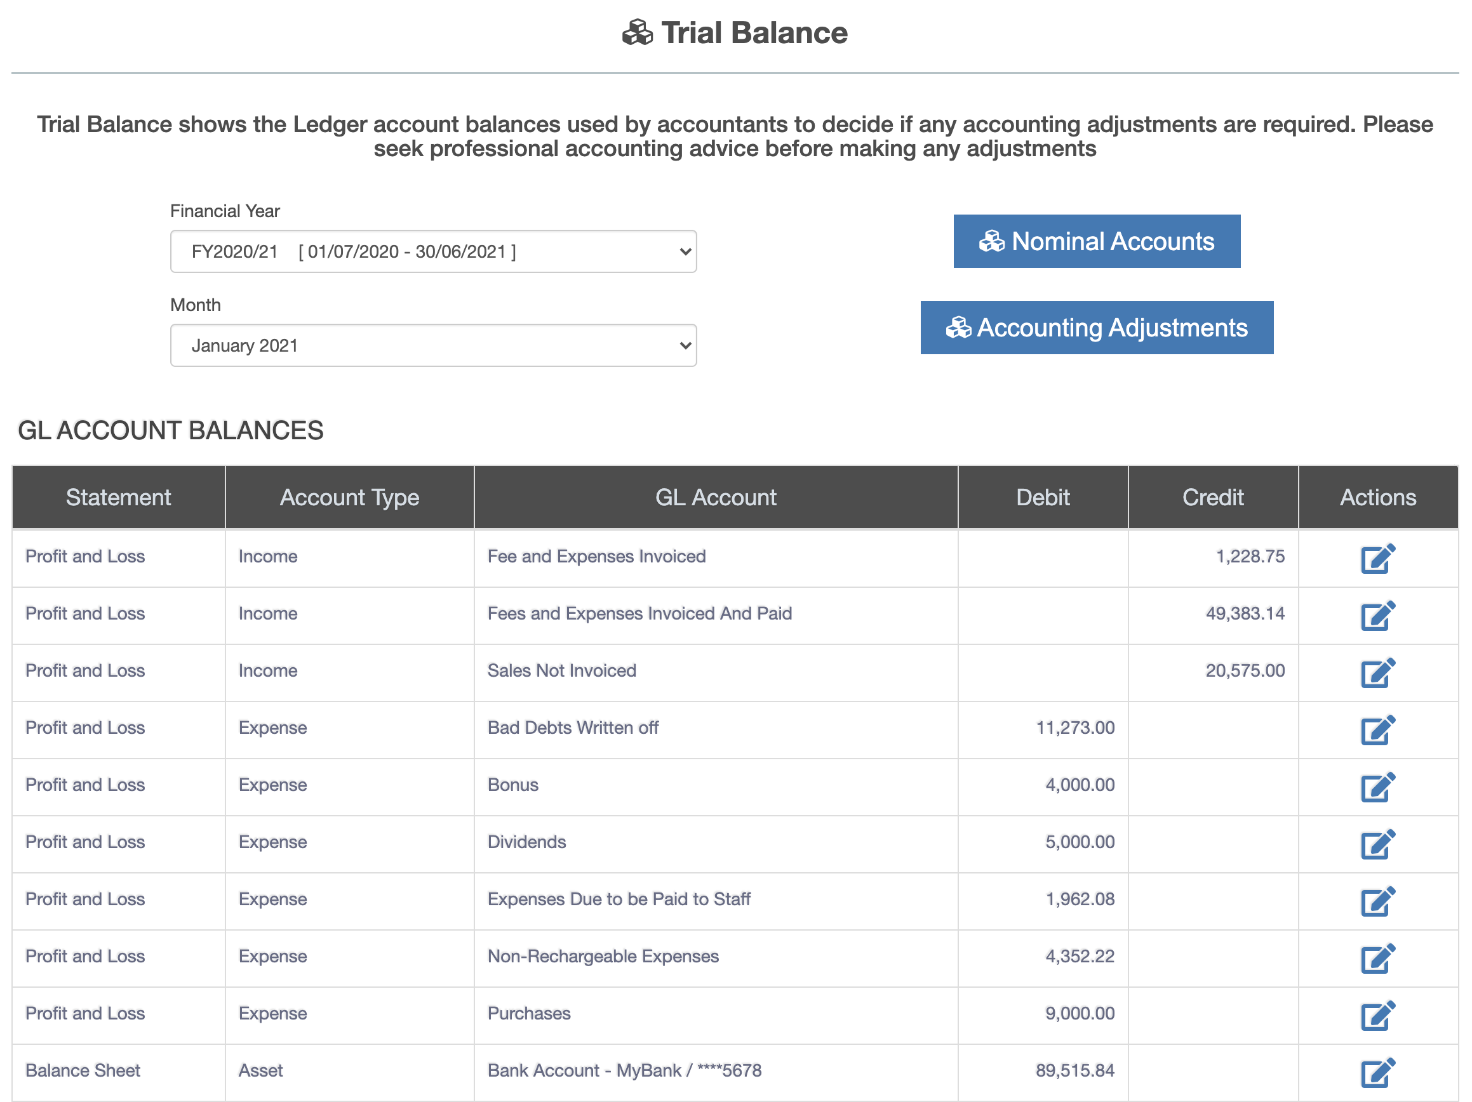1472x1102 pixels.
Task: Open Nominal Accounts
Action: [x=1097, y=241]
